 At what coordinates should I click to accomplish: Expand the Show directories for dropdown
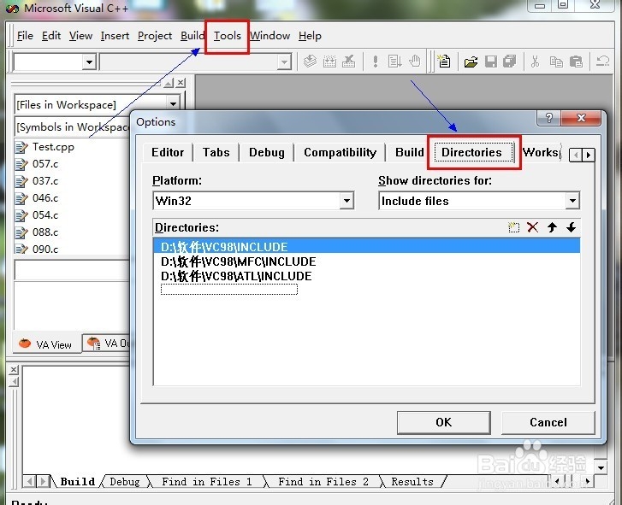point(572,201)
